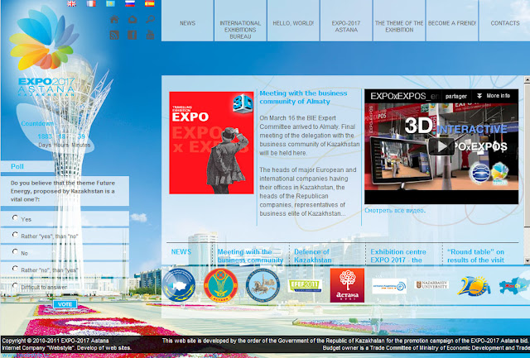The height and width of the screenshot is (358, 530).
Task: Select the Rather "no", than "yes" option
Action: coord(15,268)
